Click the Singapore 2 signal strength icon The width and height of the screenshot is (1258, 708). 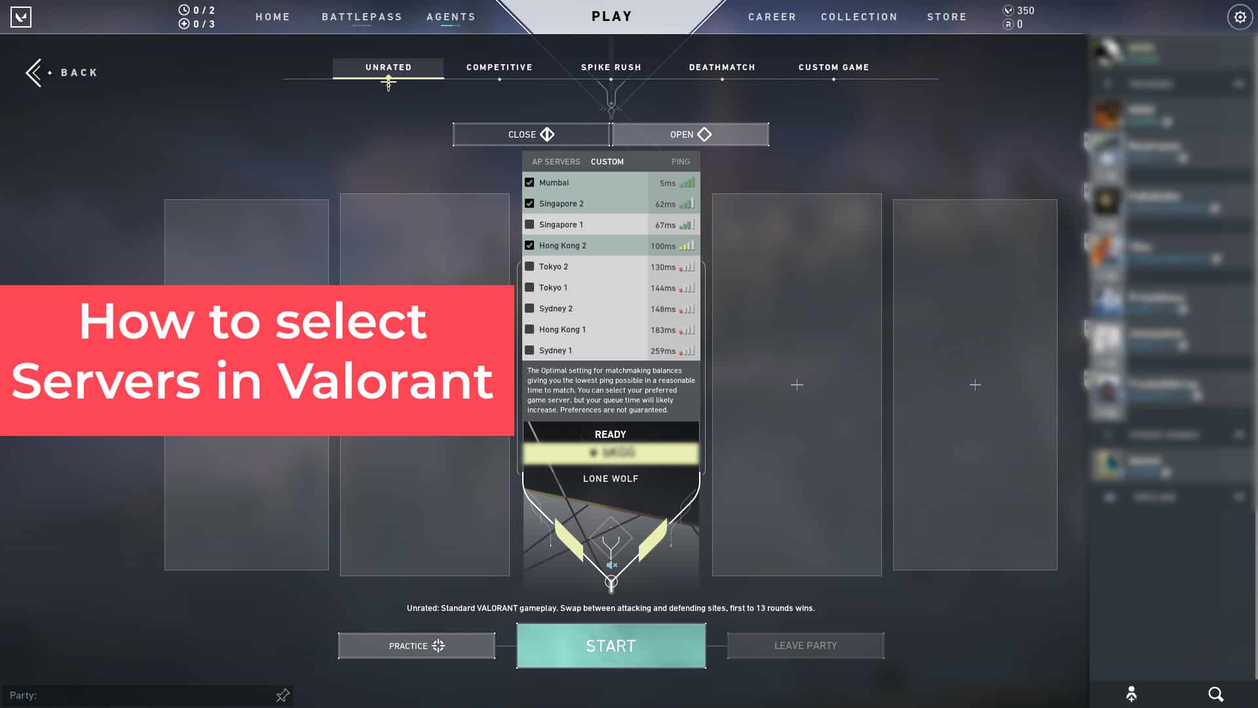[x=688, y=203]
